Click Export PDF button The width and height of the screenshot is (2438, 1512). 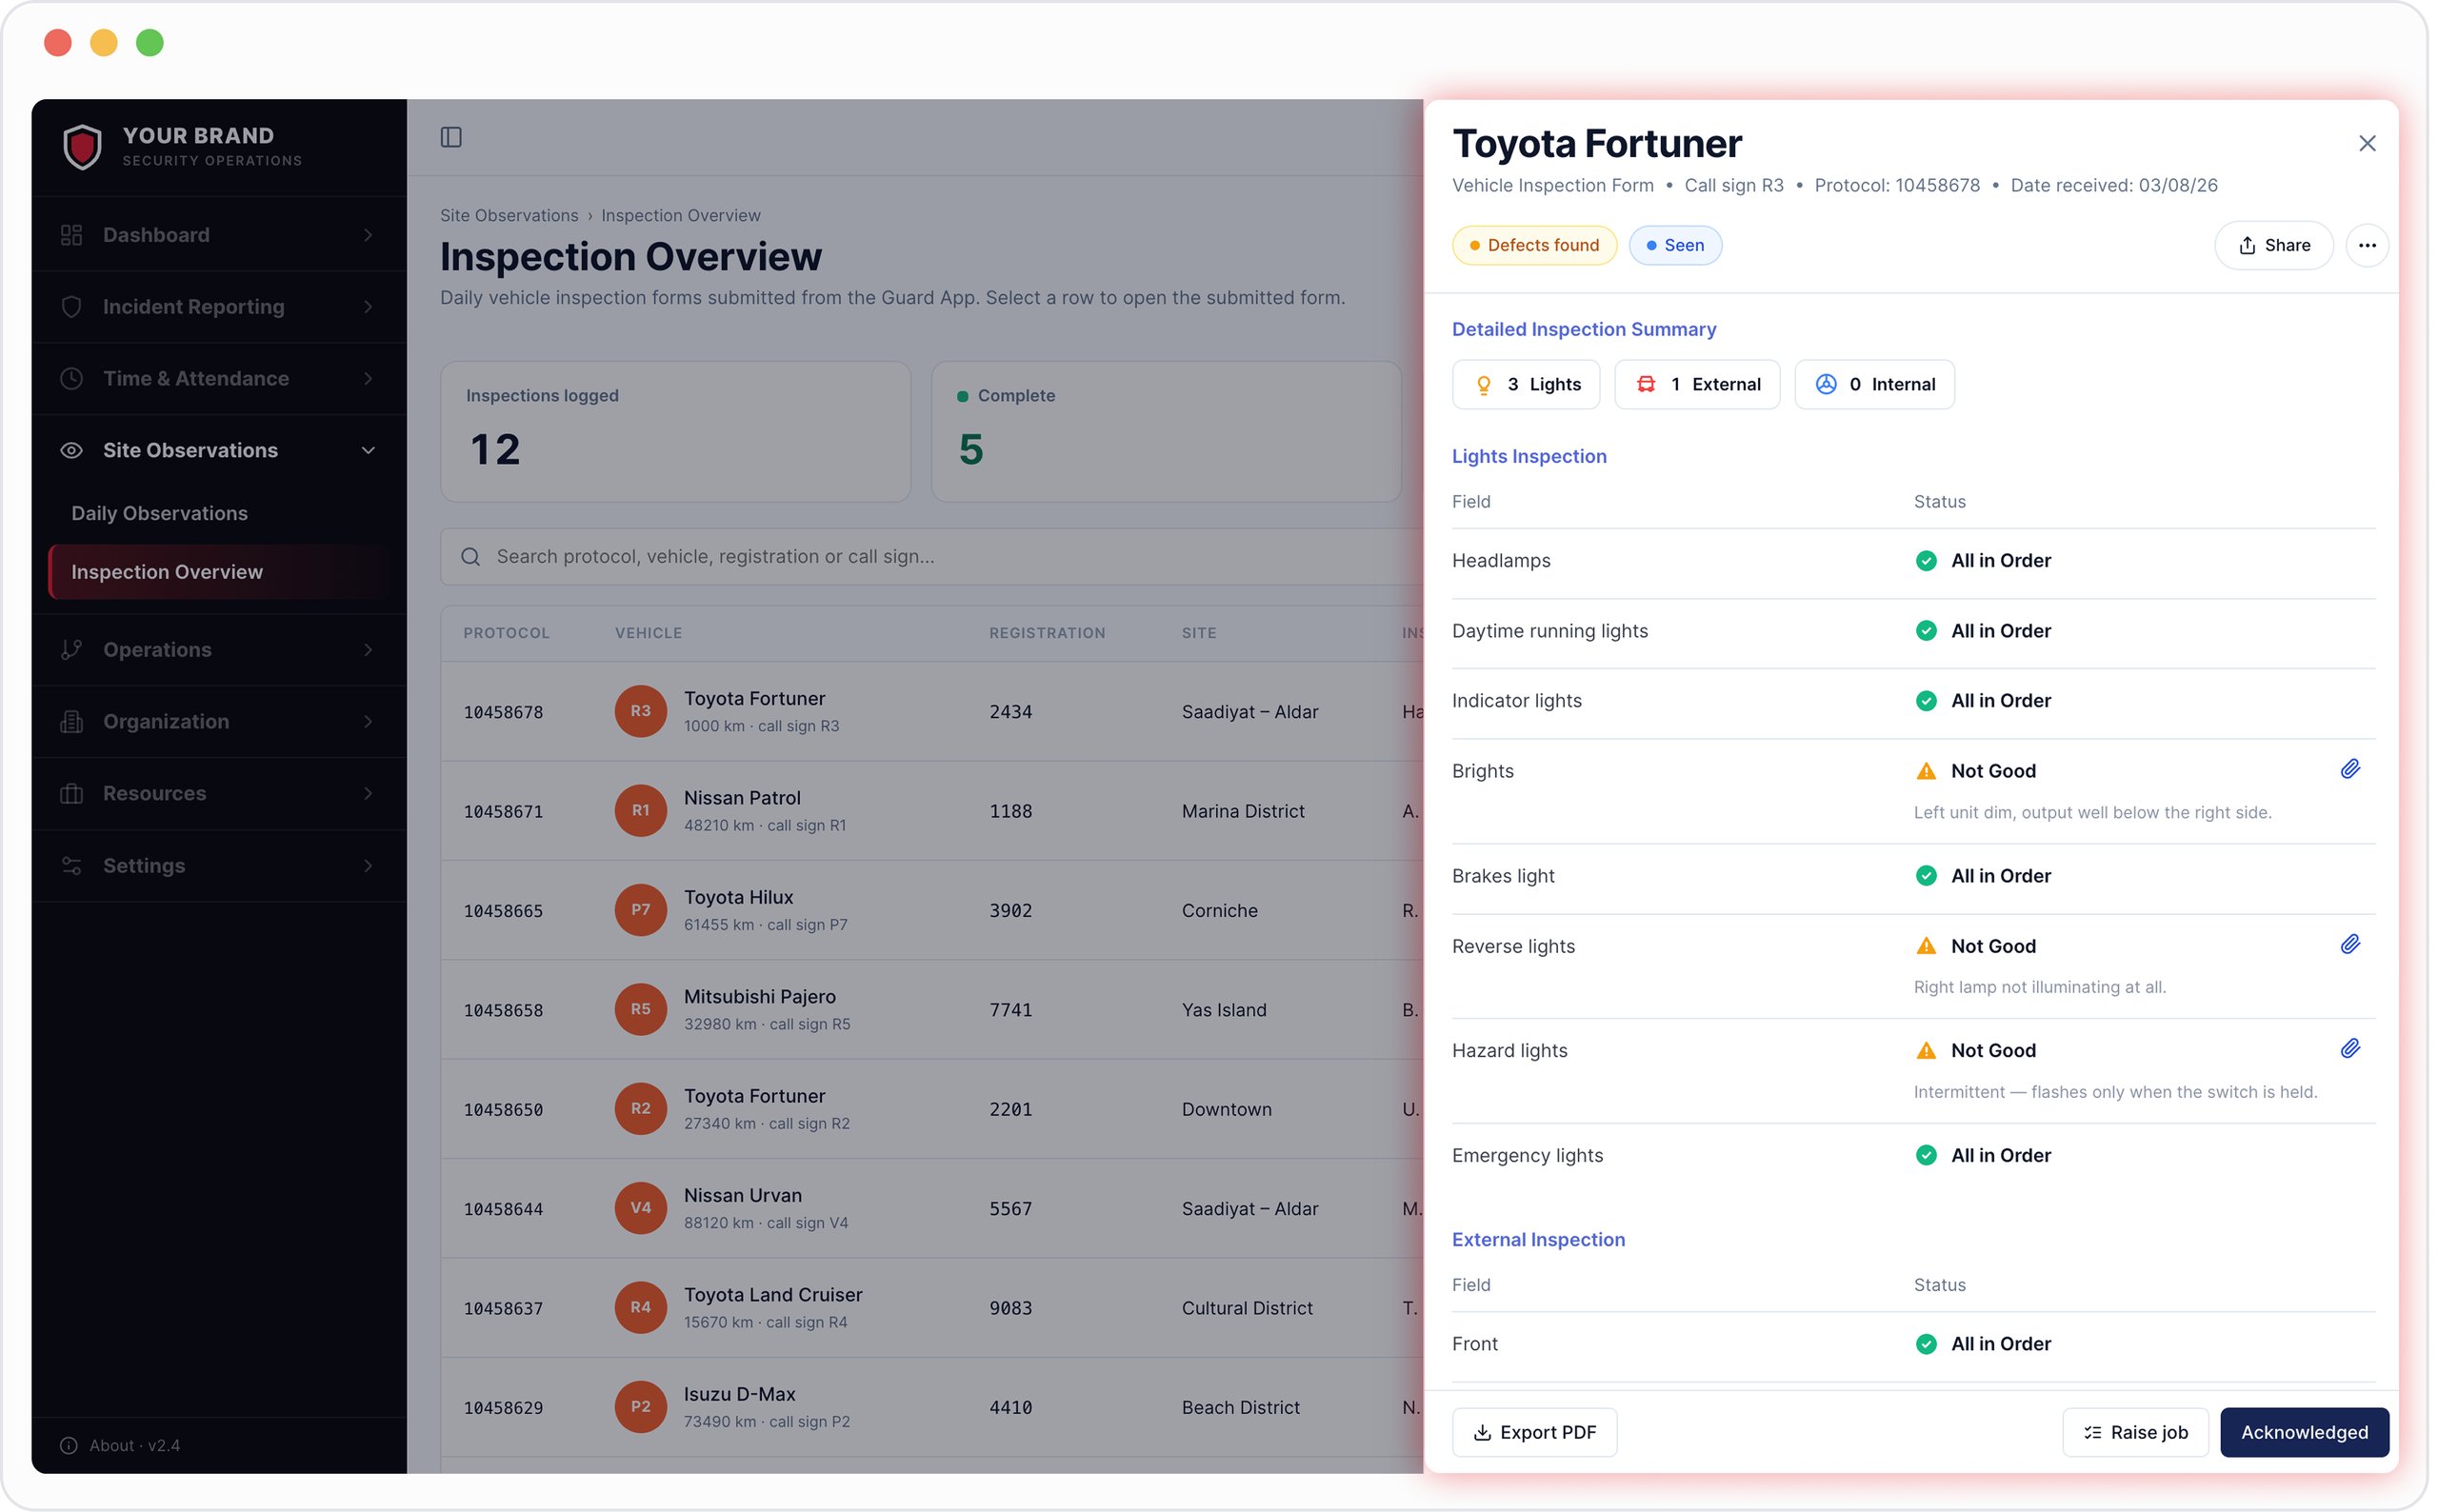pyautogui.click(x=1533, y=1432)
